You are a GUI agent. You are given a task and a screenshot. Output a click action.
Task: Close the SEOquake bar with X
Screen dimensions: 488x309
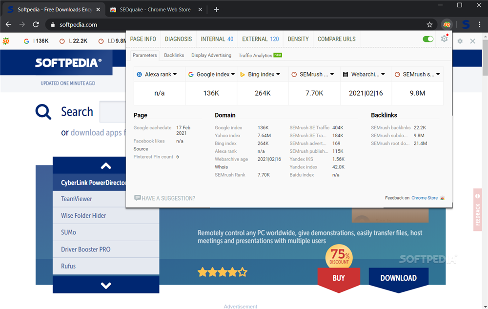coord(472,41)
